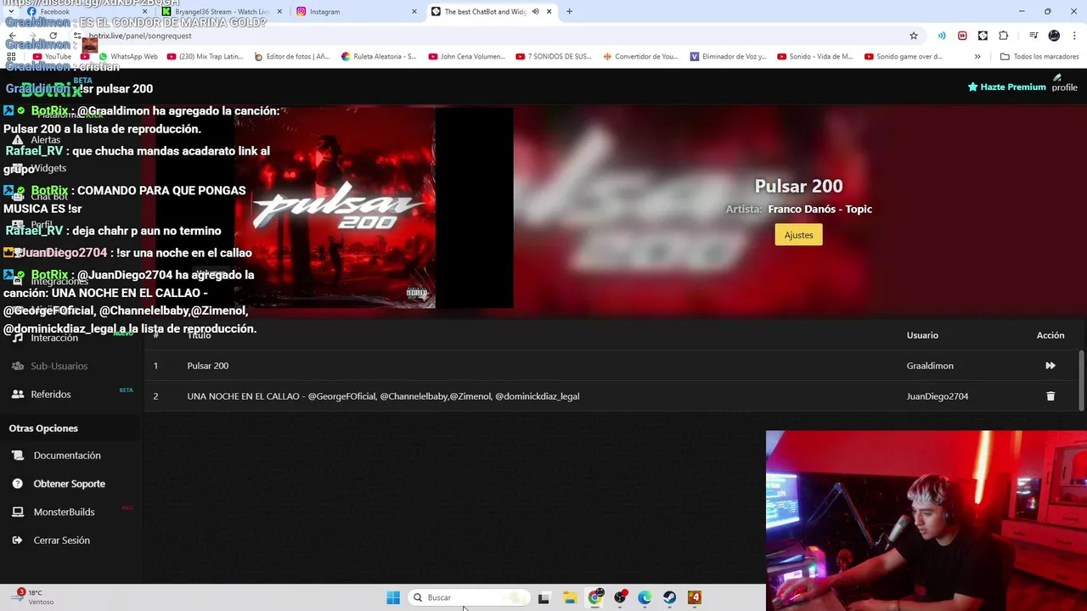This screenshot has width=1087, height=611.
Task: Select the Pulsar 200 row title
Action: tap(208, 366)
